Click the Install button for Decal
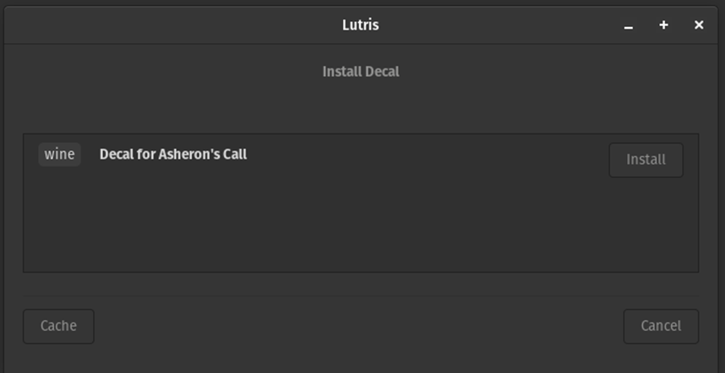Viewport: 725px width, 373px height. [x=646, y=159]
